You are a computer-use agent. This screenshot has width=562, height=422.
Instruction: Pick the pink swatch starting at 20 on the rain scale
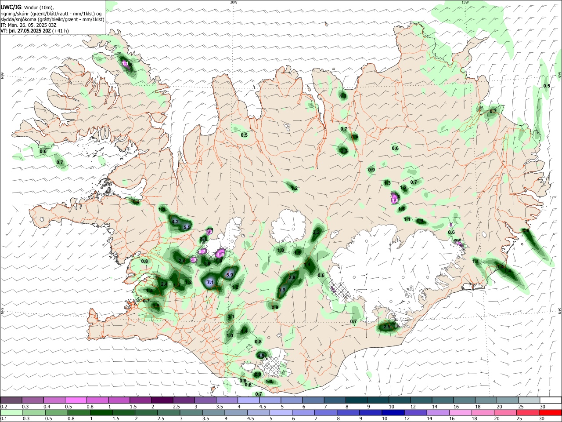point(505,413)
